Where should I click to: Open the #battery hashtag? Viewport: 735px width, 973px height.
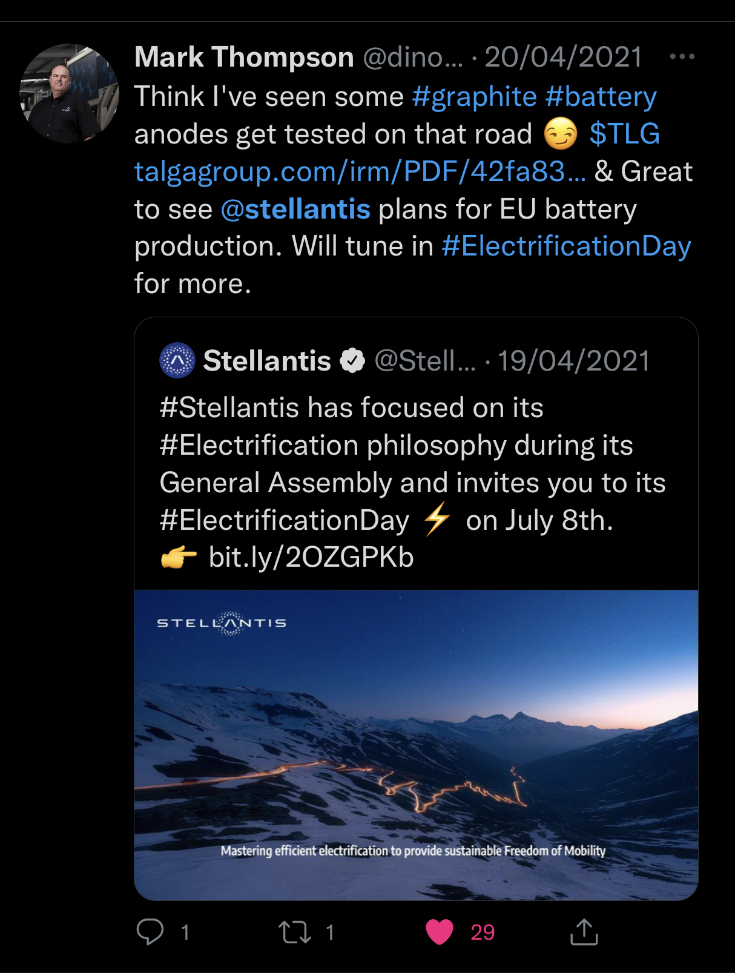click(601, 97)
